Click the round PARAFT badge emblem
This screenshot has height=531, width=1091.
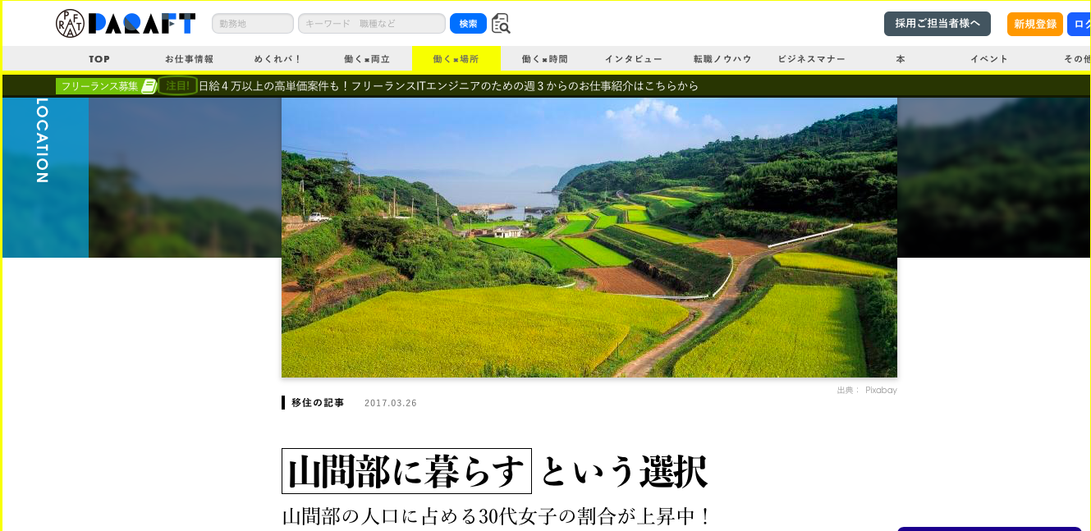70,23
